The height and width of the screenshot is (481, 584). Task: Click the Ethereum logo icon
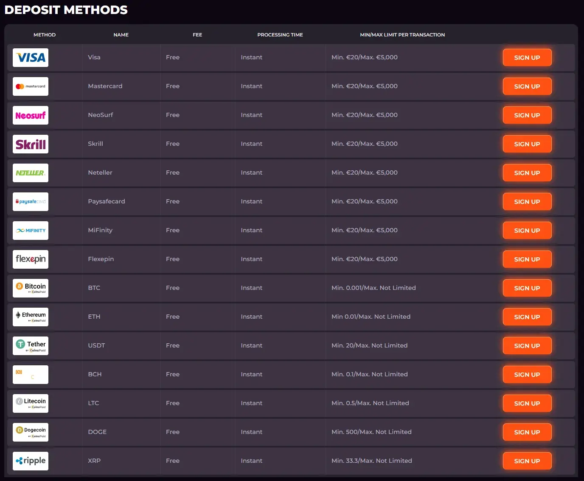tap(31, 317)
